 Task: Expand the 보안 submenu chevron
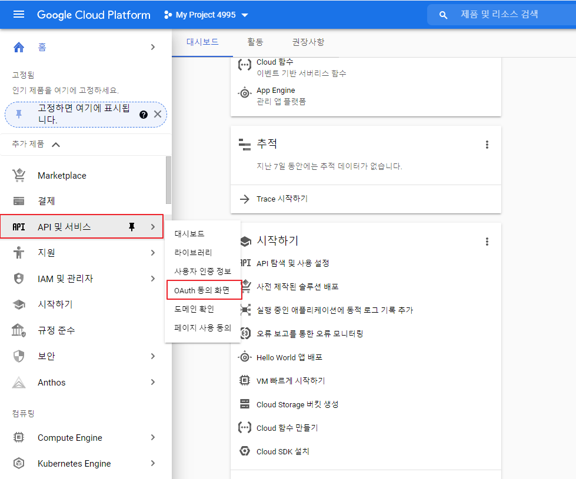click(153, 356)
